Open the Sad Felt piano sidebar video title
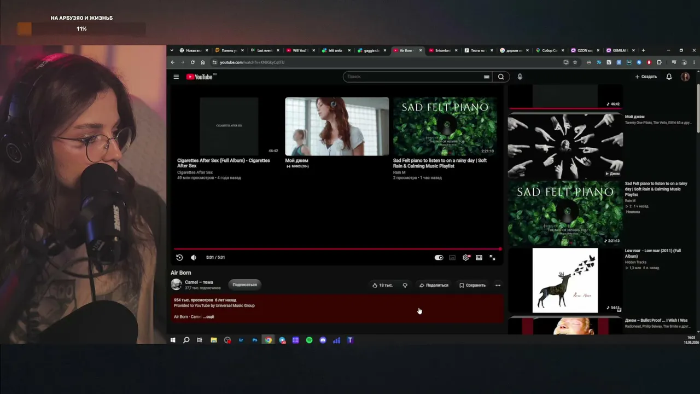The image size is (700, 394). coord(656,189)
